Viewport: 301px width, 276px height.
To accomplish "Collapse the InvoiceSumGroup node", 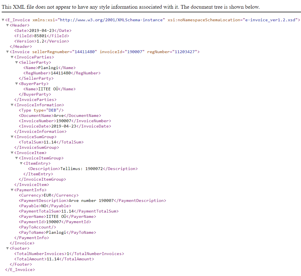I will click(12, 137).
